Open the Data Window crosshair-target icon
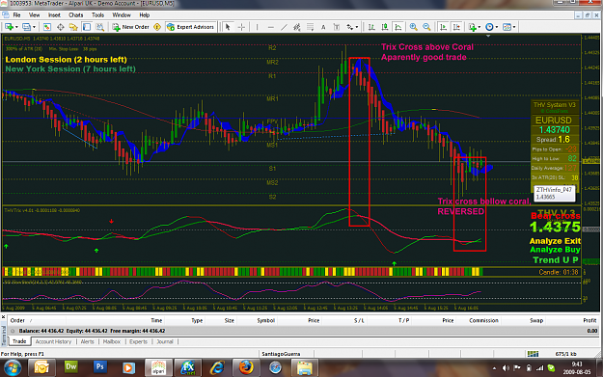This screenshot has width=603, height=377. pos(61,27)
